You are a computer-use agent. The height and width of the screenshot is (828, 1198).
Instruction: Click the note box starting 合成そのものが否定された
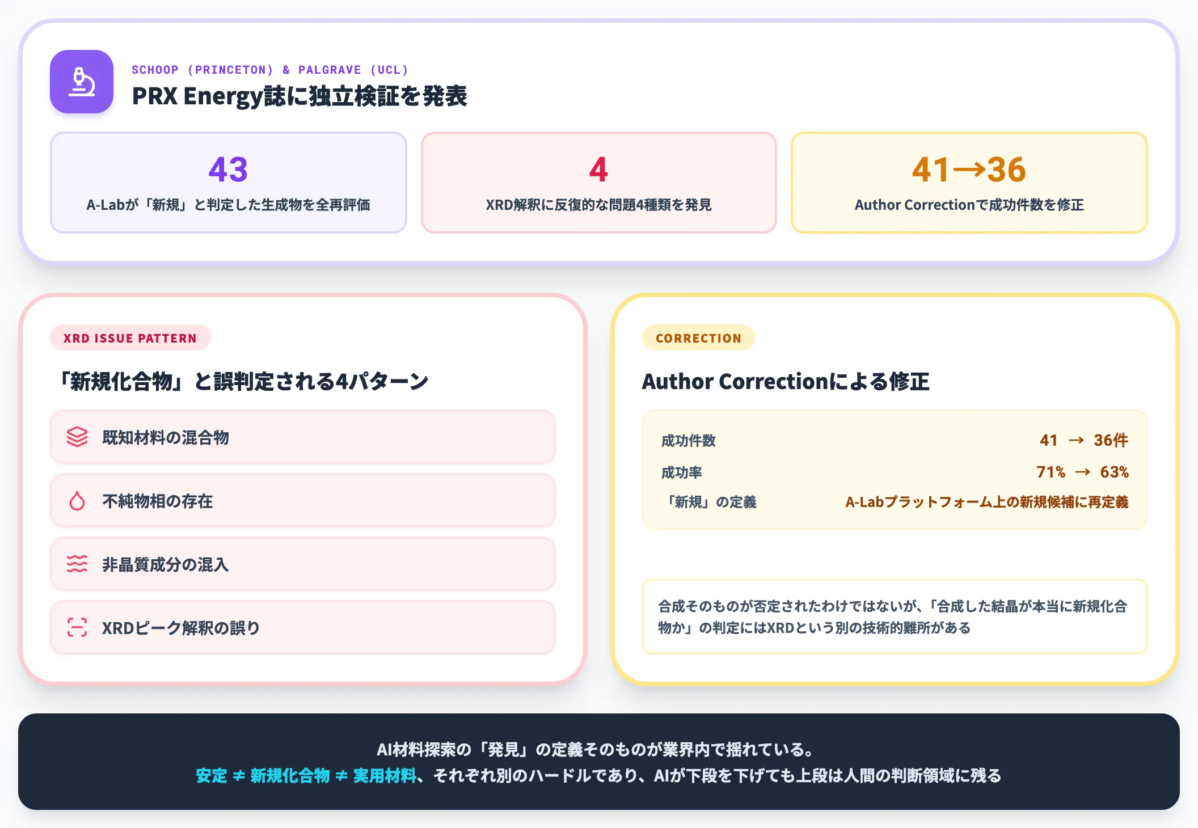895,616
